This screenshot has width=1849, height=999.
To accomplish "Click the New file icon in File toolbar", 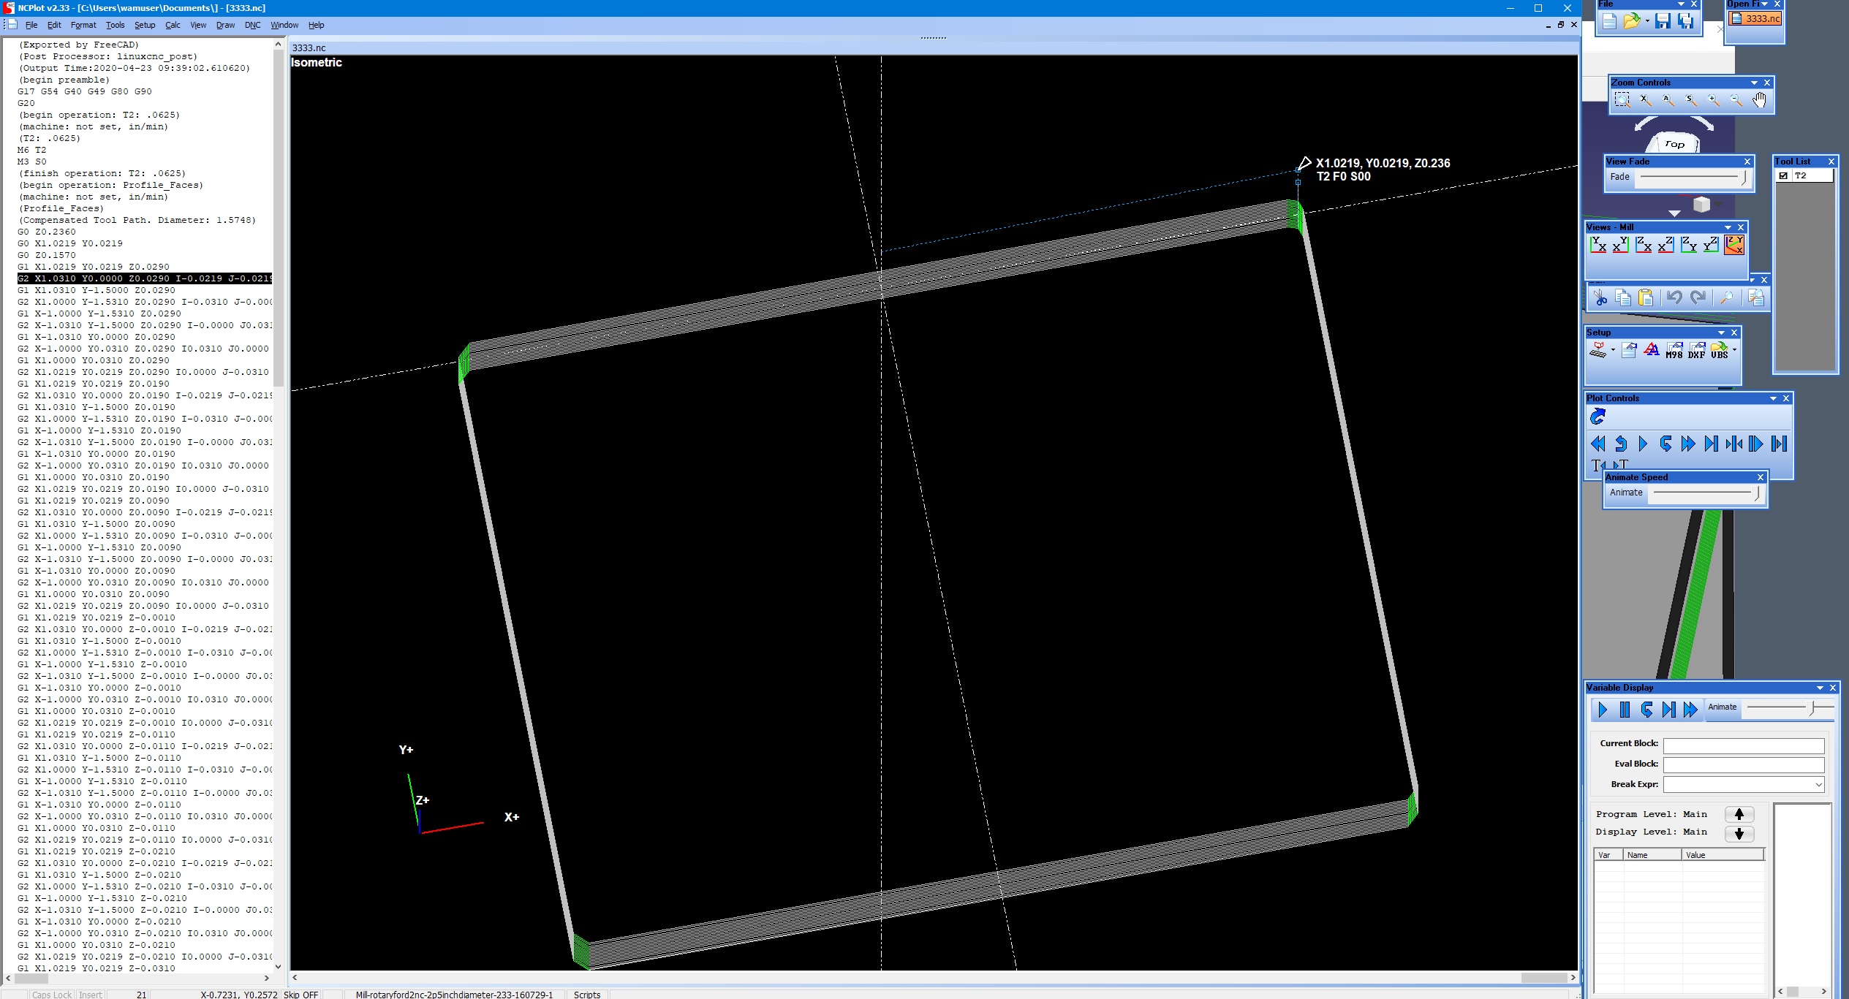I will coord(1609,21).
